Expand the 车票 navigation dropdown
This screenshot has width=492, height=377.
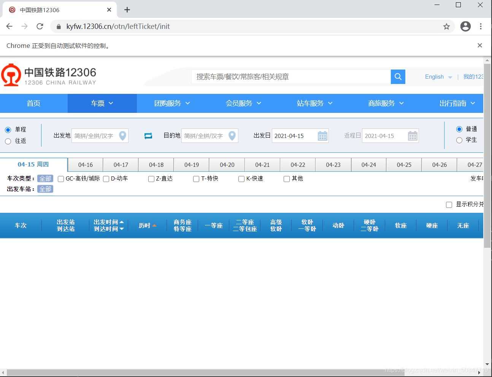(x=102, y=103)
